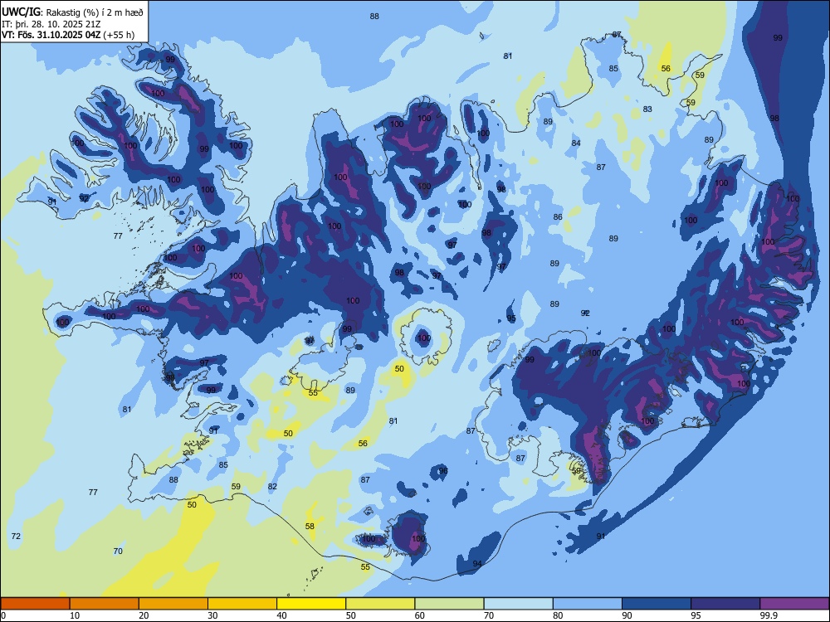The height and width of the screenshot is (622, 830).
Task: Click the '82' humidity value on the map
Action: point(272,487)
